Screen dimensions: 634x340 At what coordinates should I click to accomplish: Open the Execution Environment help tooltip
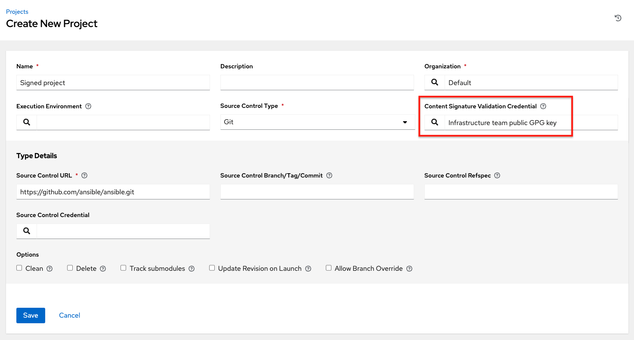pos(88,106)
